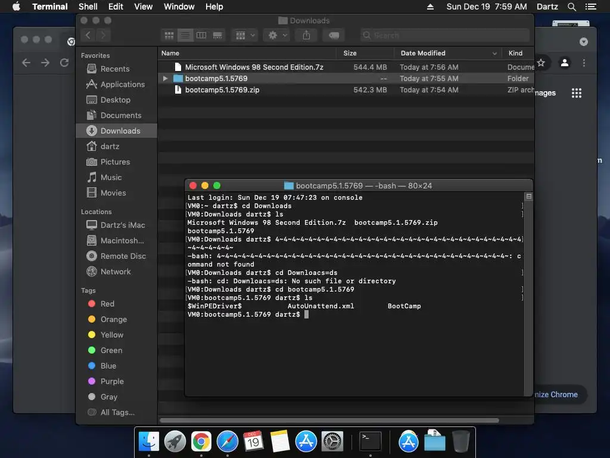Viewport: 610px width, 458px height.
Task: Filter by the Red tag
Action: pyautogui.click(x=116, y=304)
